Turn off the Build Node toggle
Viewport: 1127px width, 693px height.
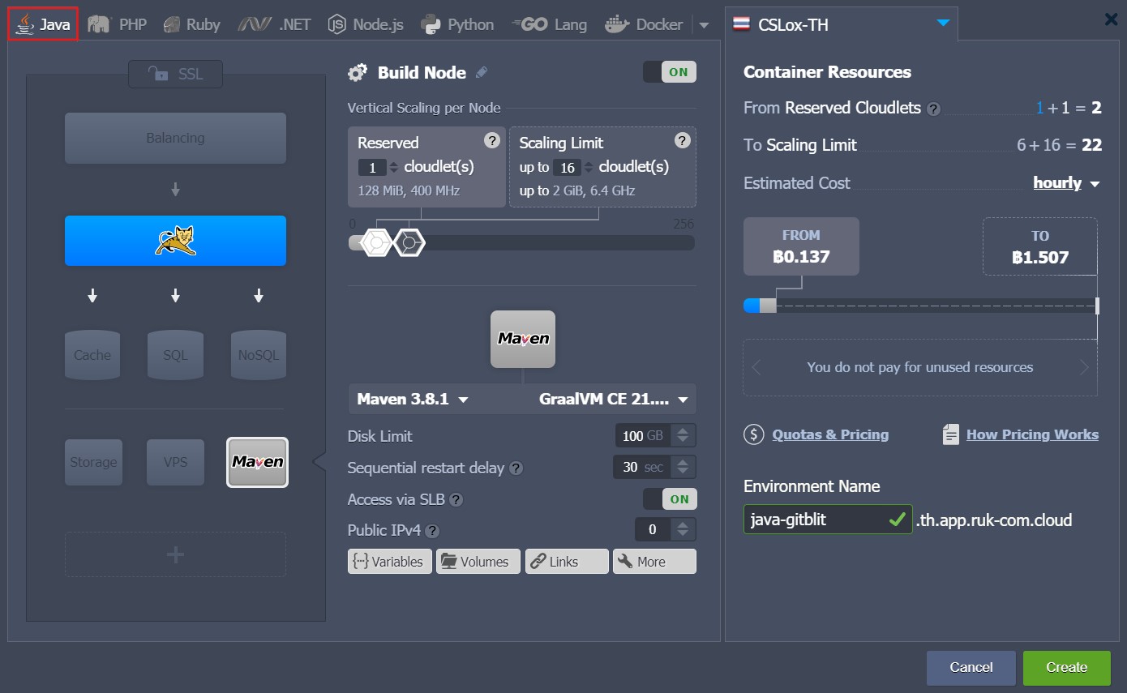click(670, 72)
